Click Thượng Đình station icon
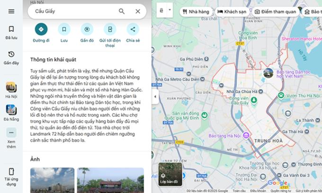Screen dimensions: 322x193 [x=294, y=164]
